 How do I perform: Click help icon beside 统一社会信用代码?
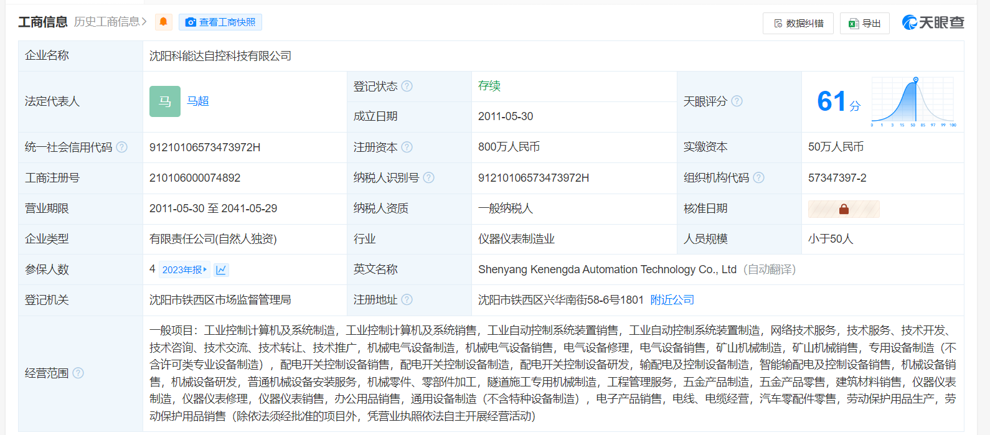click(x=122, y=147)
